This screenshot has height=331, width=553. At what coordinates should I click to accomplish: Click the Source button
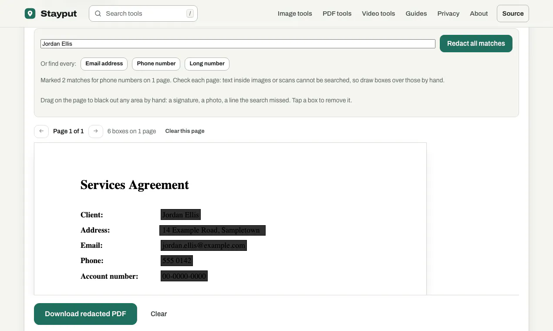pyautogui.click(x=513, y=14)
